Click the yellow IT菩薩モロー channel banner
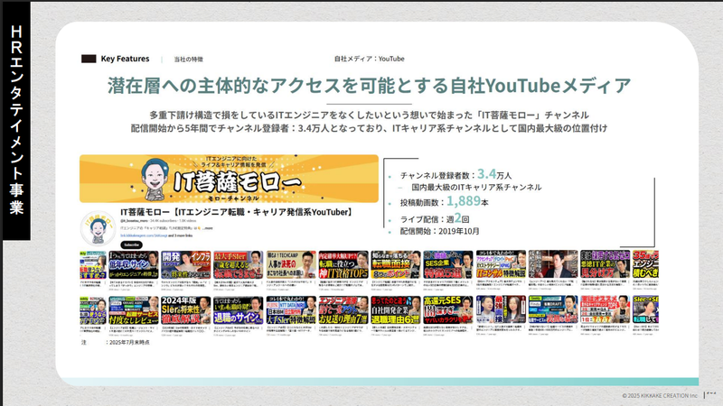This screenshot has height=406, width=723. pyautogui.click(x=229, y=179)
